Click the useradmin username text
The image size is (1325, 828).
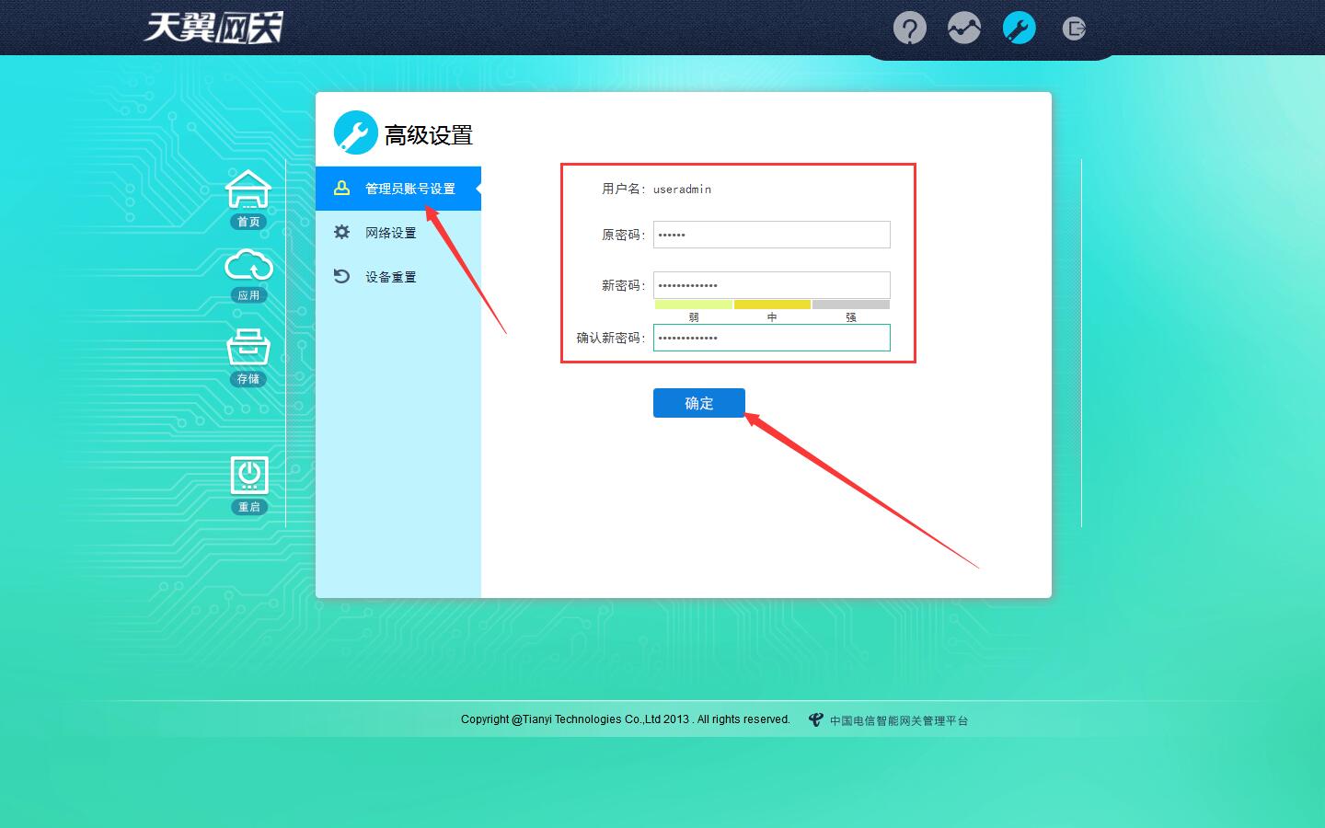682,189
